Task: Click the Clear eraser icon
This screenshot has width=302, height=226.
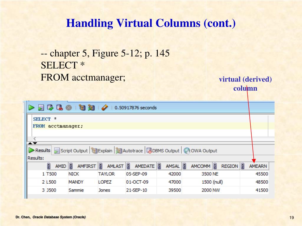Action: [x=105, y=108]
